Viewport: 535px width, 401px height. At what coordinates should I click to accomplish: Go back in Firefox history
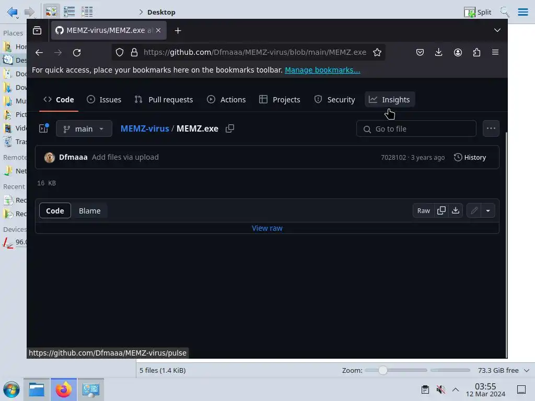coord(39,53)
